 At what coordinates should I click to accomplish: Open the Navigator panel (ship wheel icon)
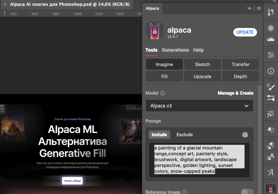coord(271,28)
